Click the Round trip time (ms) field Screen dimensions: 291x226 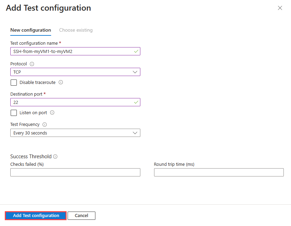pos(219,172)
